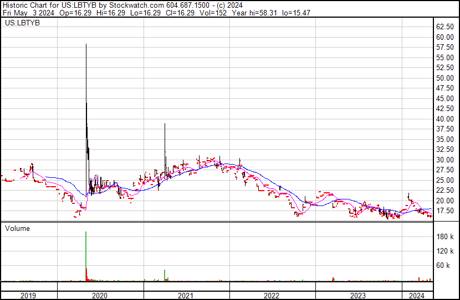Image resolution: width=460 pixels, height=300 pixels.
Task: Select the 2020 year label on the time axis
Action: pos(100,296)
